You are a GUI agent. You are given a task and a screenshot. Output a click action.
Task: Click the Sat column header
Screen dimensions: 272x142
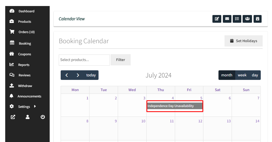click(x=218, y=90)
